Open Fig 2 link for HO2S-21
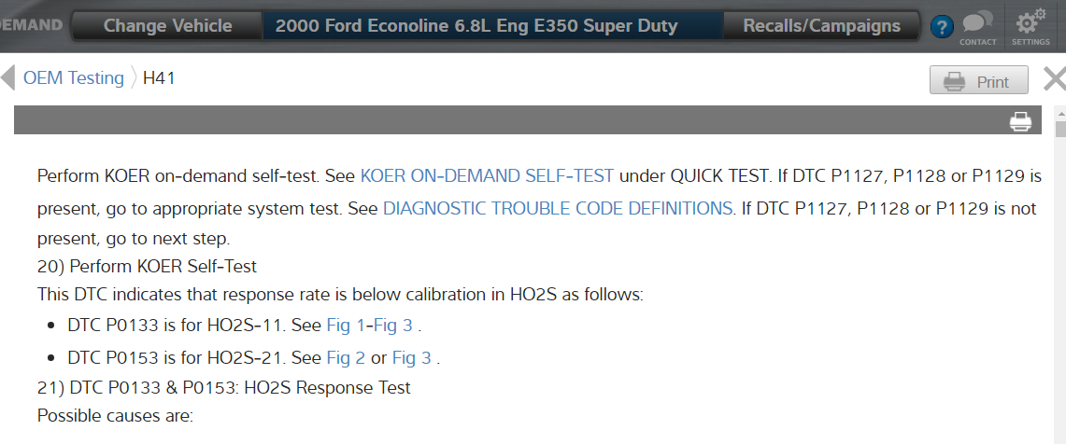 pyautogui.click(x=346, y=358)
